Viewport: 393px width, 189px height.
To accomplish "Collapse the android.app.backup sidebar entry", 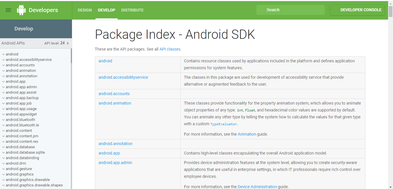I will point(3,98).
